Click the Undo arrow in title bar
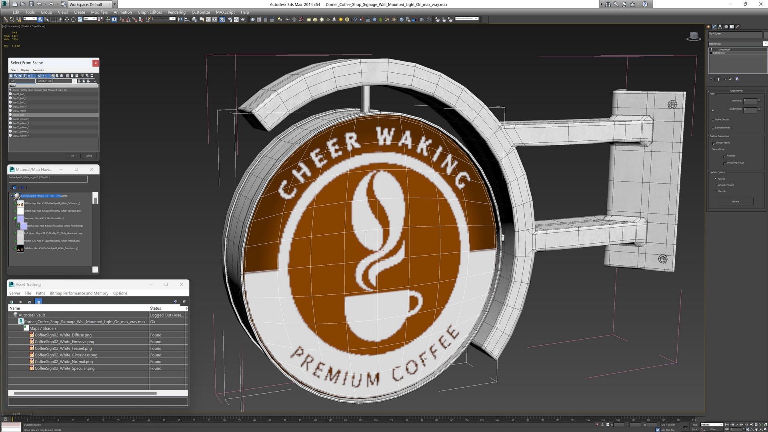The image size is (768, 432). tap(39, 4)
